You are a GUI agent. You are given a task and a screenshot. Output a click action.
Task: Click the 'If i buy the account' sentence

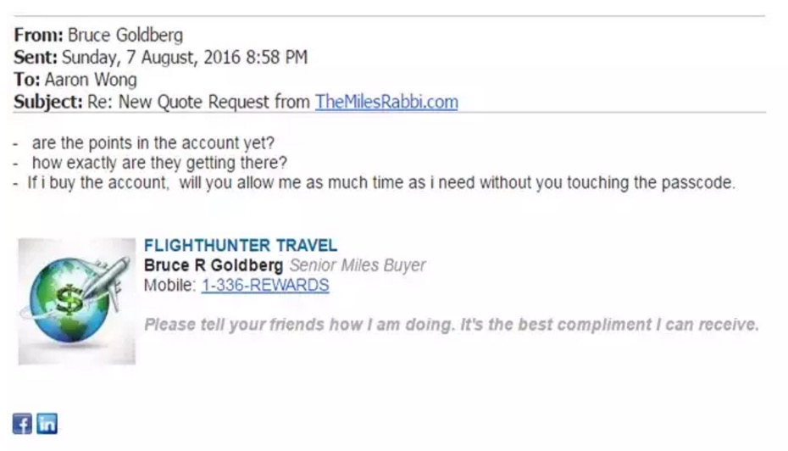tap(381, 182)
